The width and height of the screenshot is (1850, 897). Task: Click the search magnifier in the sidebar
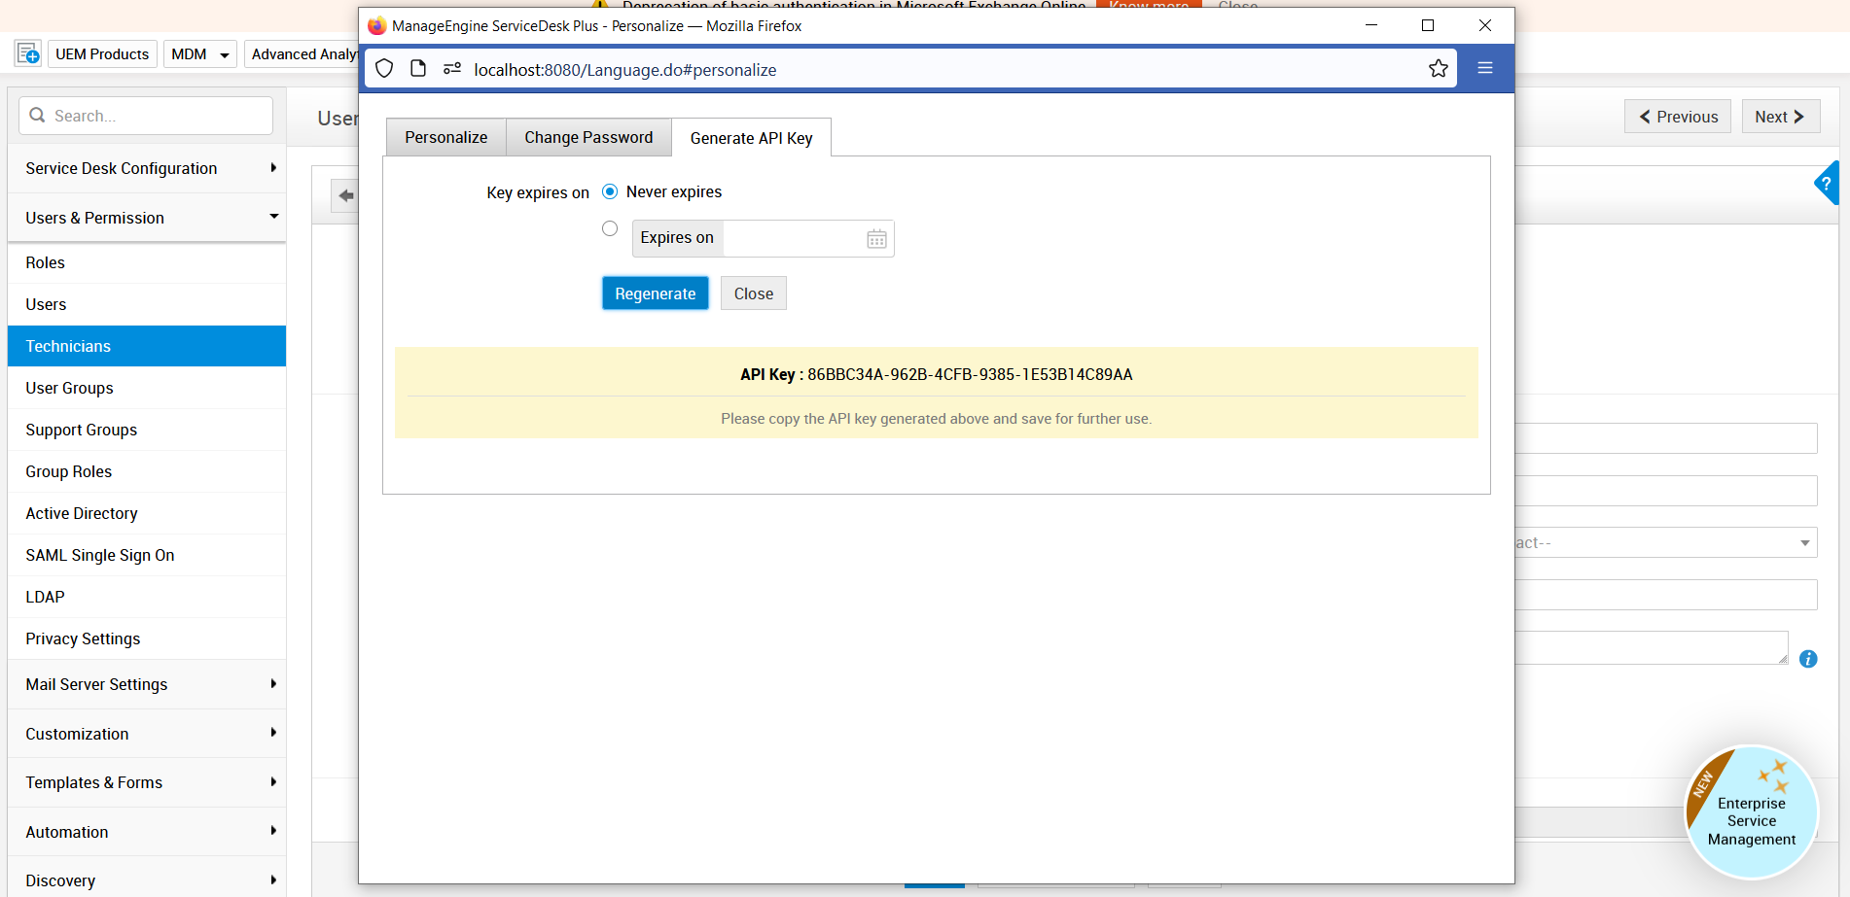point(38,115)
